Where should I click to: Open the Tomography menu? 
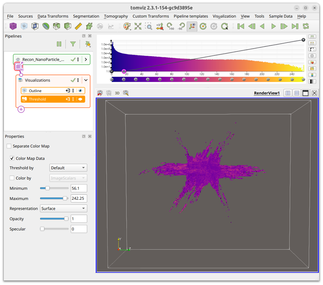(116, 16)
